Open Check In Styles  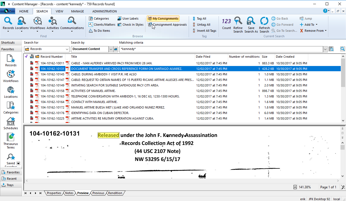131,25
